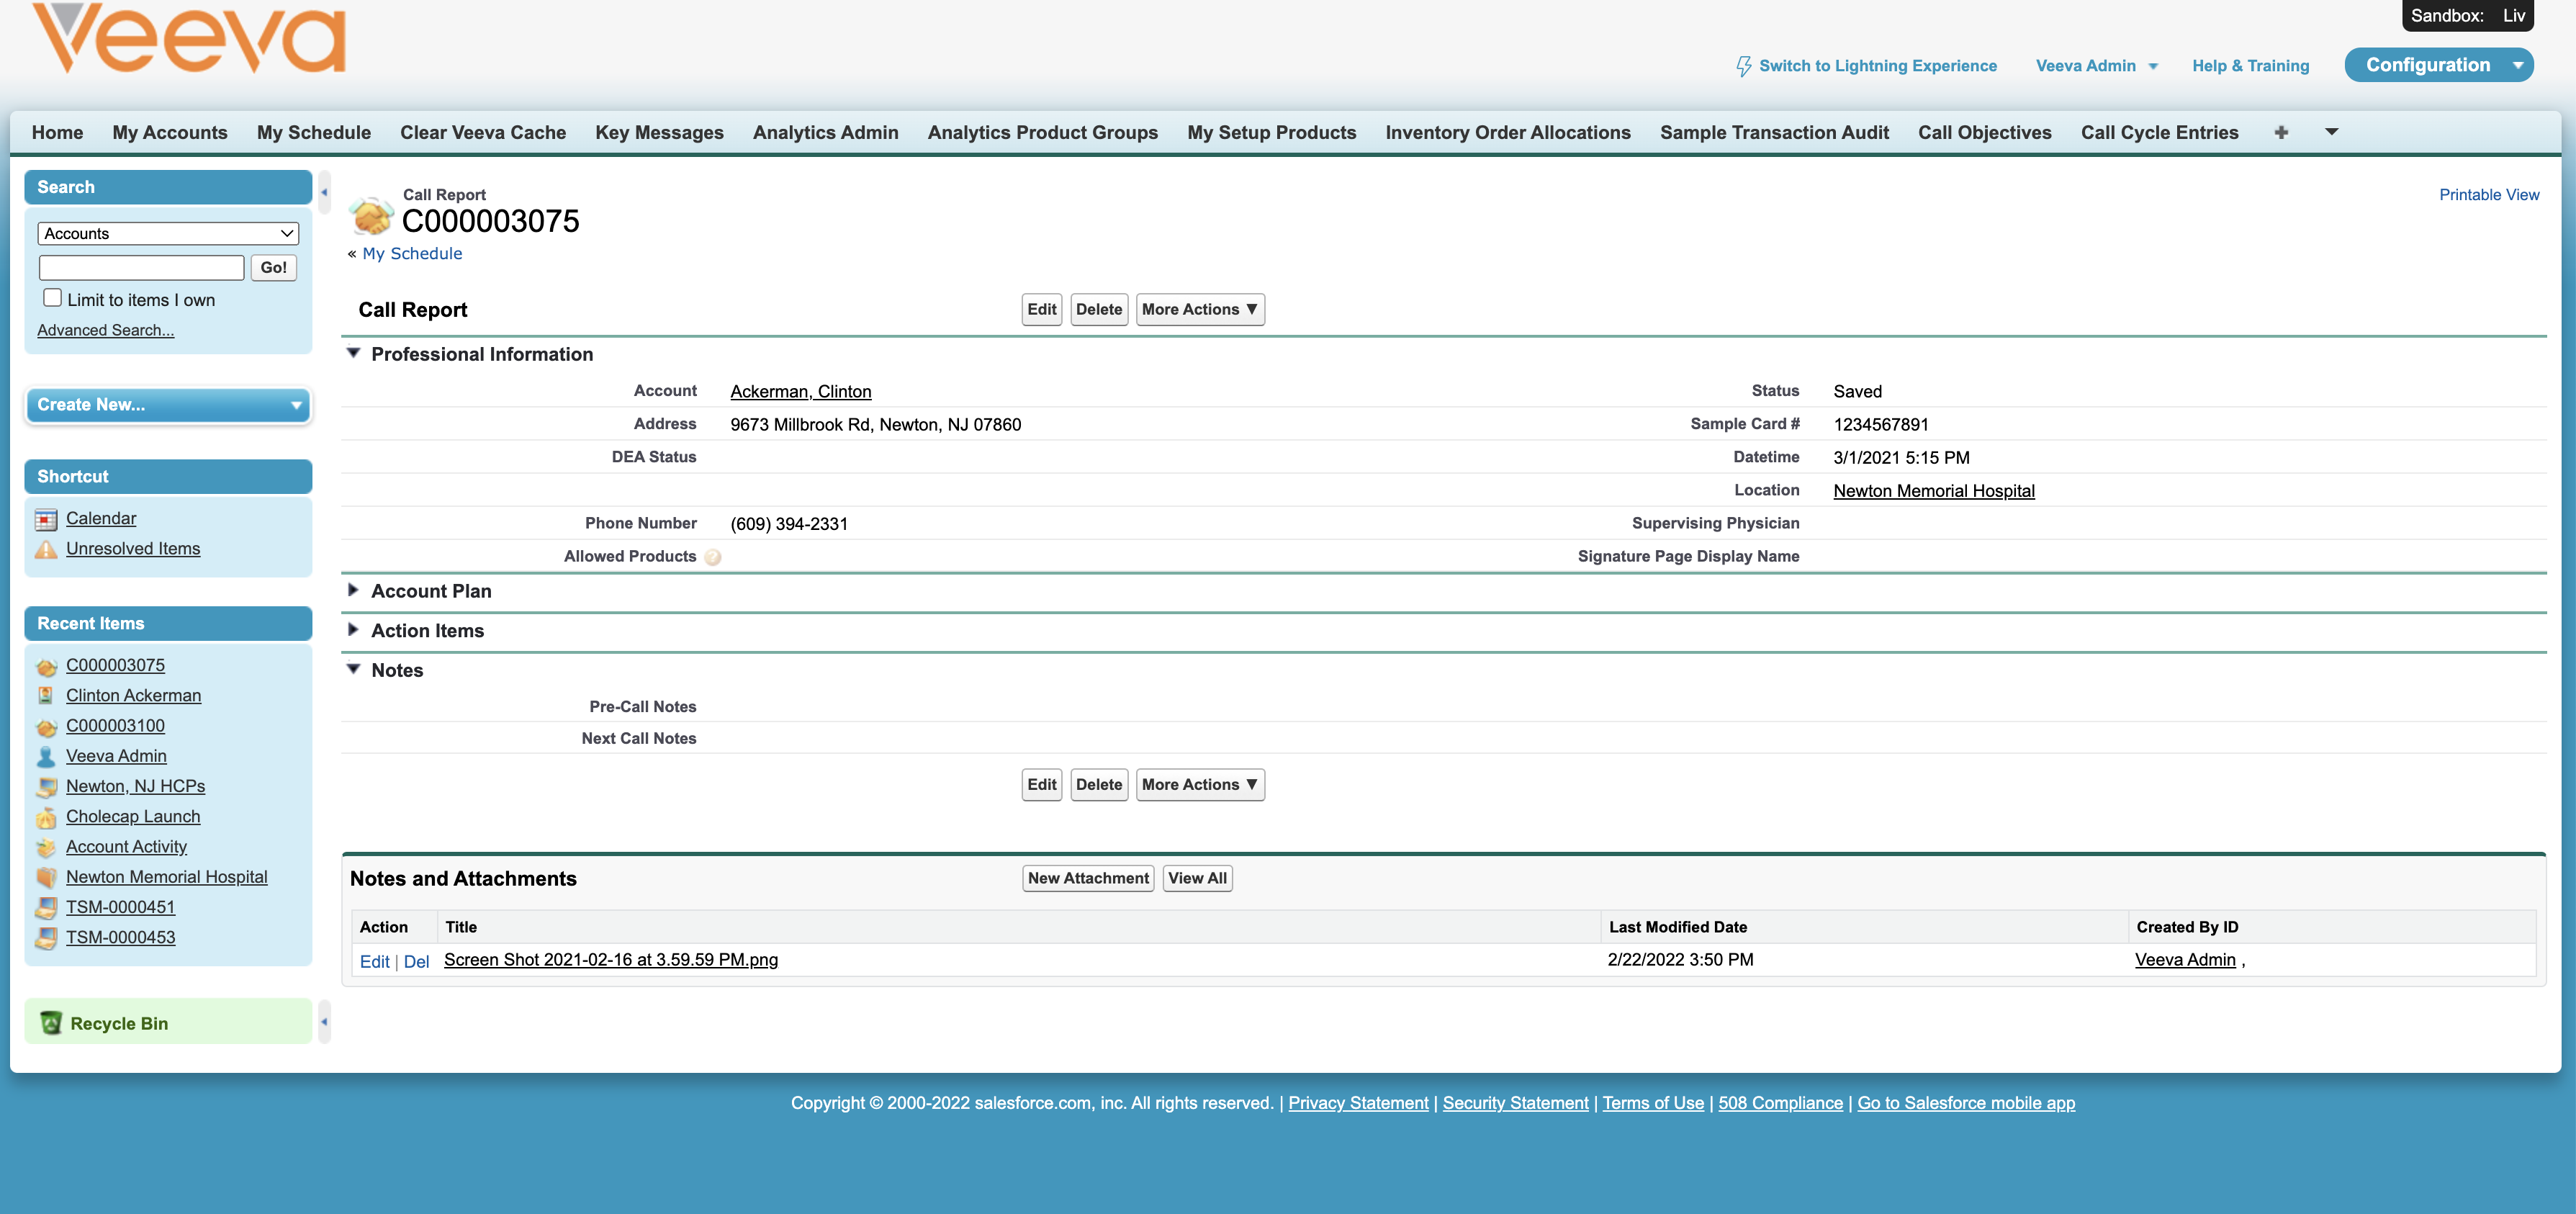Open the Call Objectives tab
The image size is (2576, 1214).
(x=1984, y=133)
